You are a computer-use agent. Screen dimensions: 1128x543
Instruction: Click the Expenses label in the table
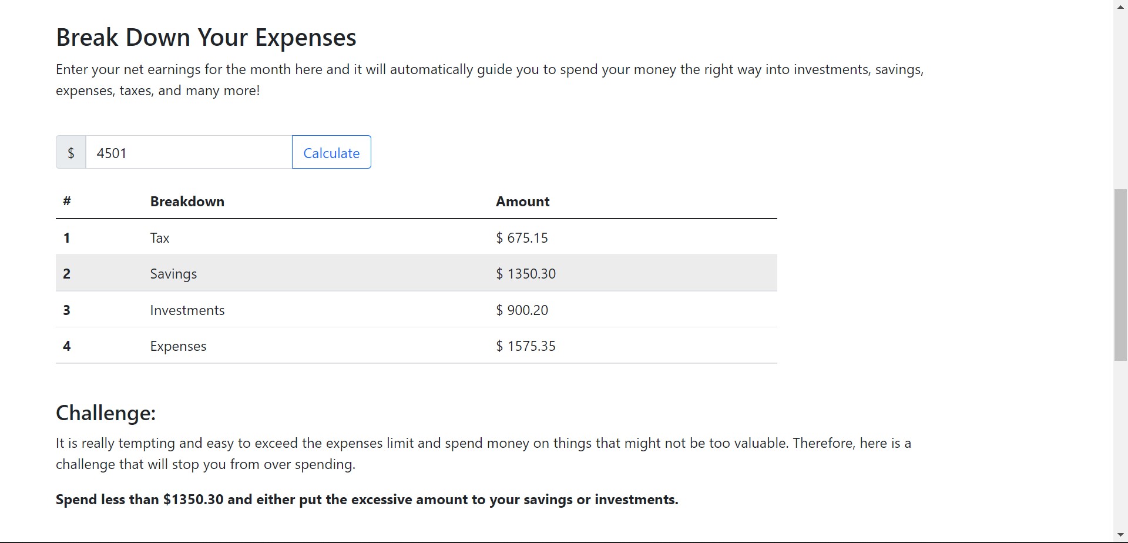pyautogui.click(x=178, y=346)
